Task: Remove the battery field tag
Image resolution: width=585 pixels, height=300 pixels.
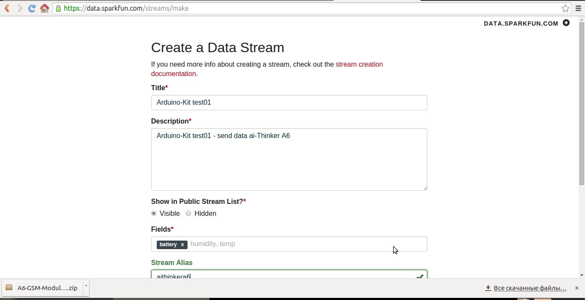Action: pos(182,244)
